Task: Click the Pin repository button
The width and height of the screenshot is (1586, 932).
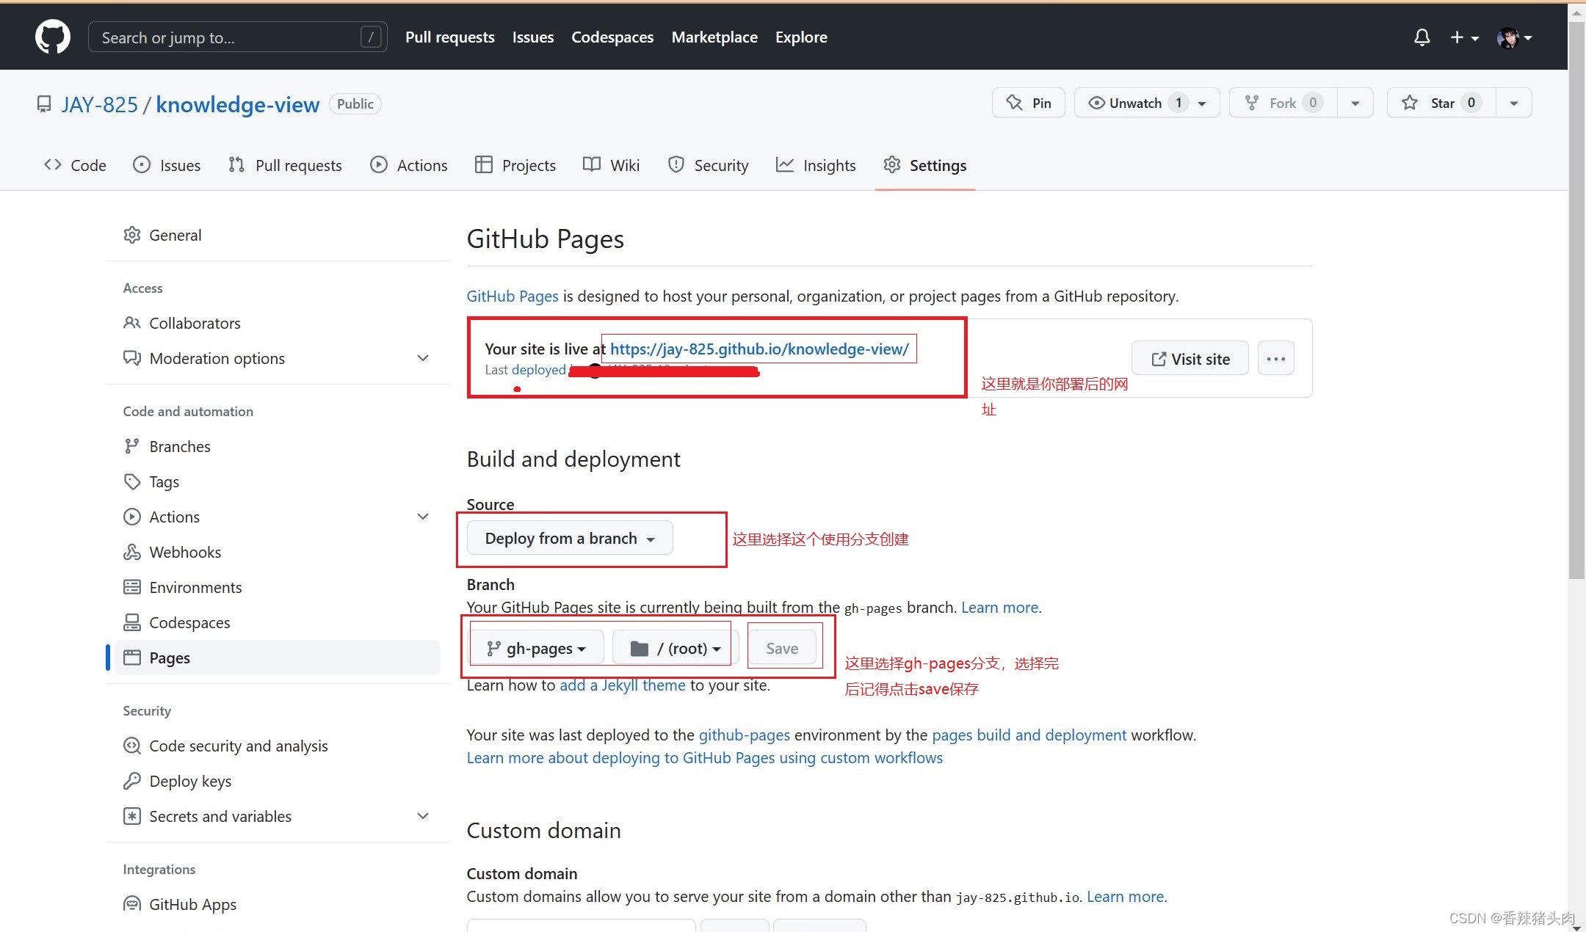Action: [x=1028, y=103]
